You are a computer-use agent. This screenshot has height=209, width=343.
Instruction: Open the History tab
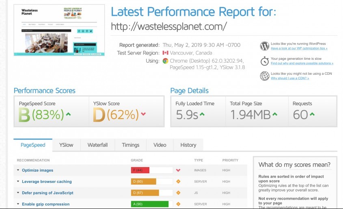tap(188, 145)
